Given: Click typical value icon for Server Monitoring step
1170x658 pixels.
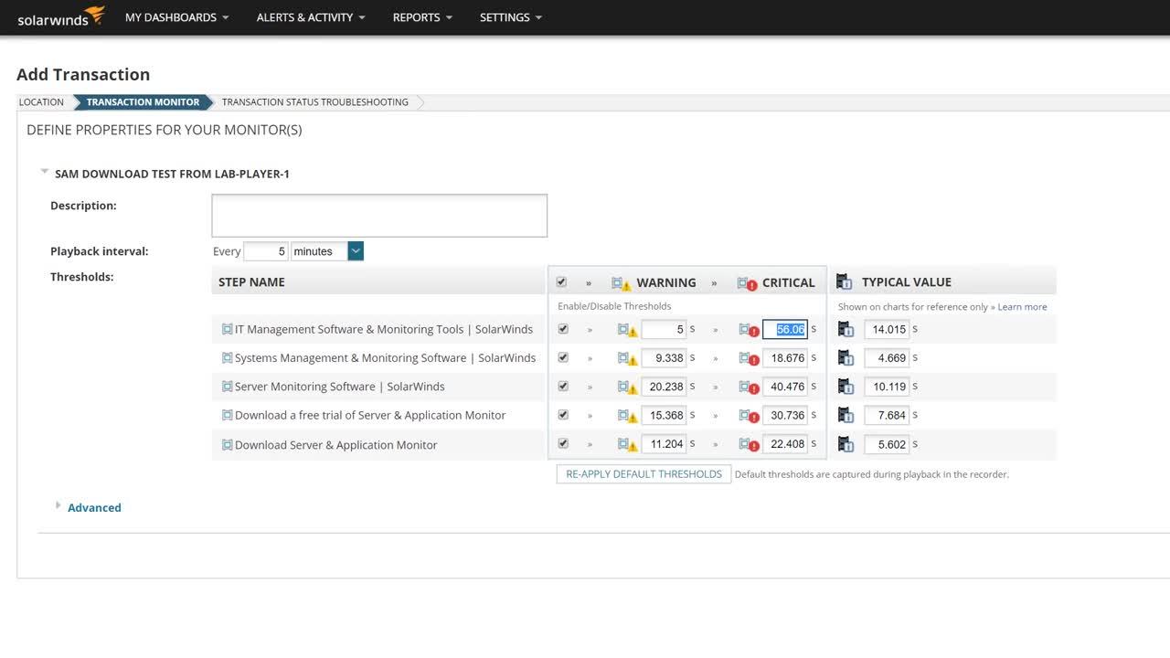Looking at the screenshot, I should pyautogui.click(x=846, y=387).
